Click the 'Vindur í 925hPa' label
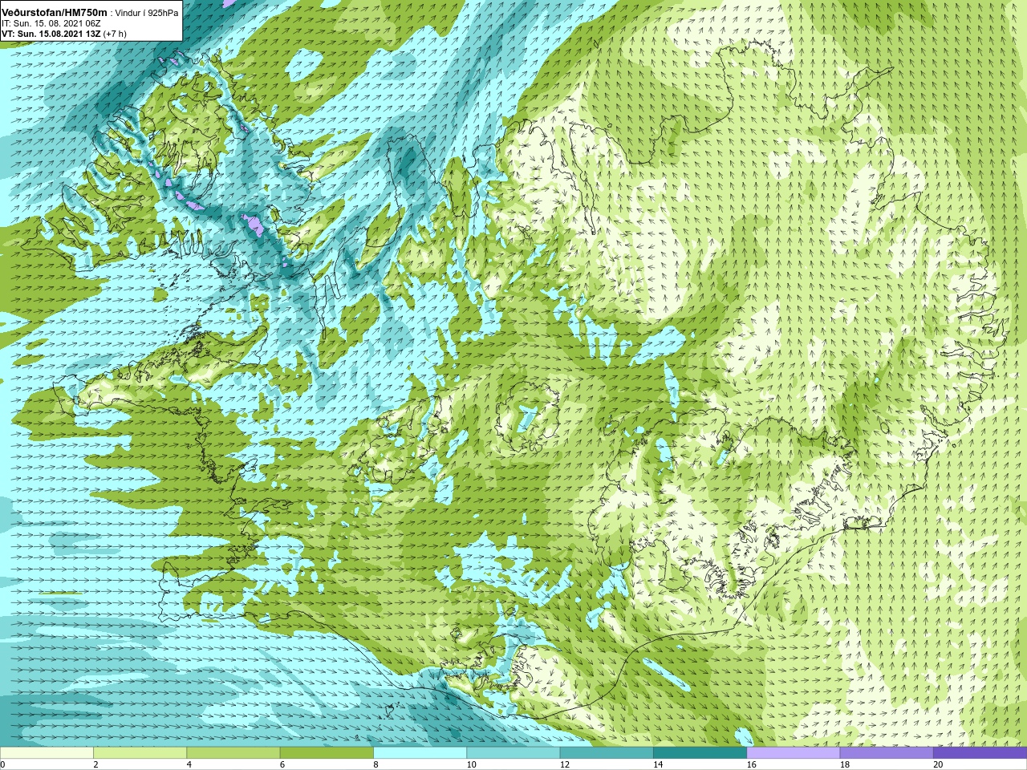The image size is (1027, 770). tap(147, 13)
